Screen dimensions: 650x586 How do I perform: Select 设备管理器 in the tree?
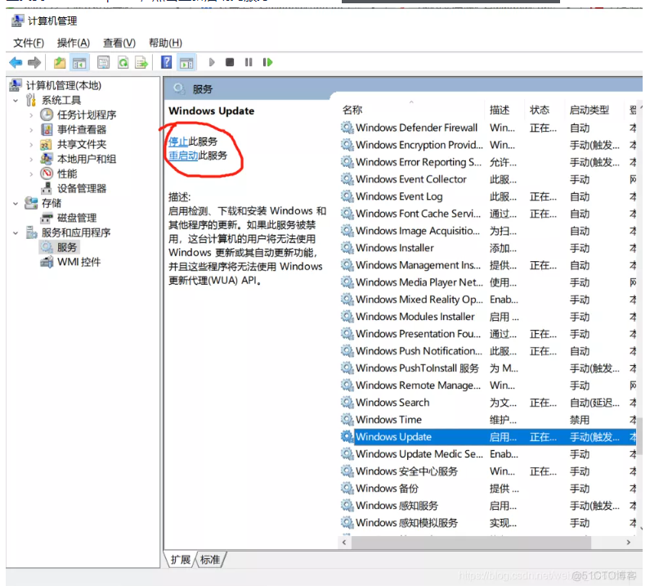click(82, 188)
